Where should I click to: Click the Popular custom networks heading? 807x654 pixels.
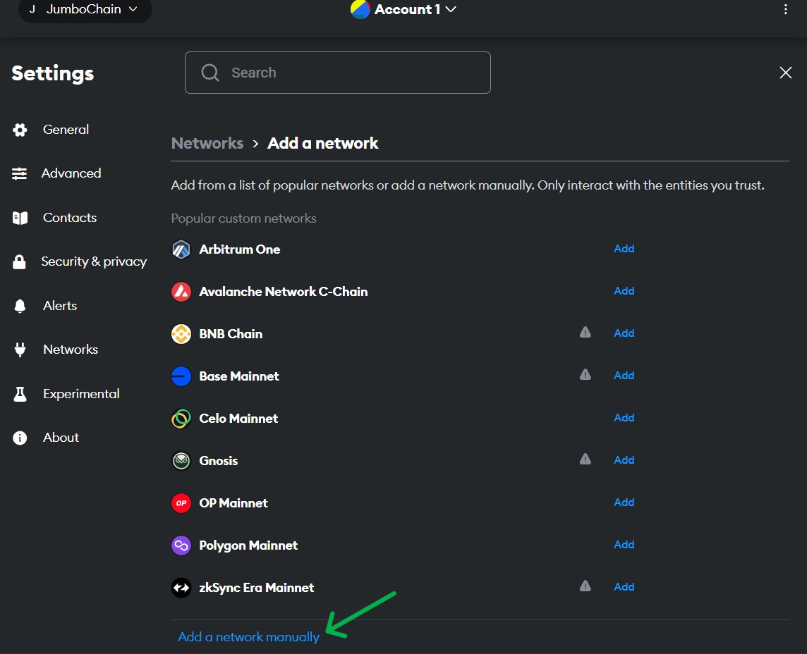click(244, 218)
